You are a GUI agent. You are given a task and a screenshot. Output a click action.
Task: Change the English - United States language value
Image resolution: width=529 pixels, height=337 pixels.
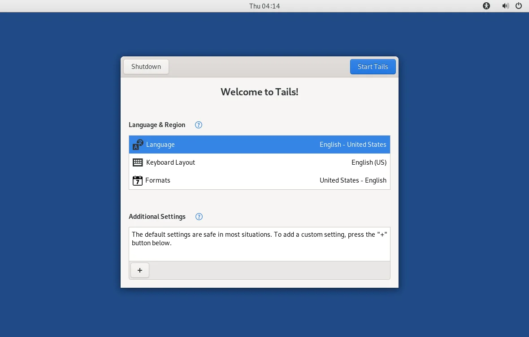[353, 145]
